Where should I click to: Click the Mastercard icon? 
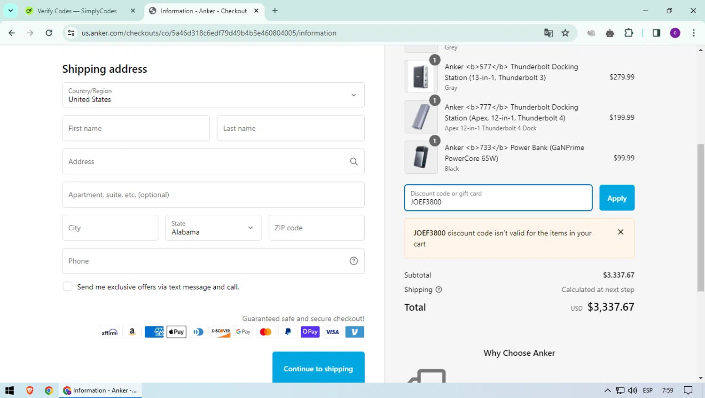[x=266, y=332]
